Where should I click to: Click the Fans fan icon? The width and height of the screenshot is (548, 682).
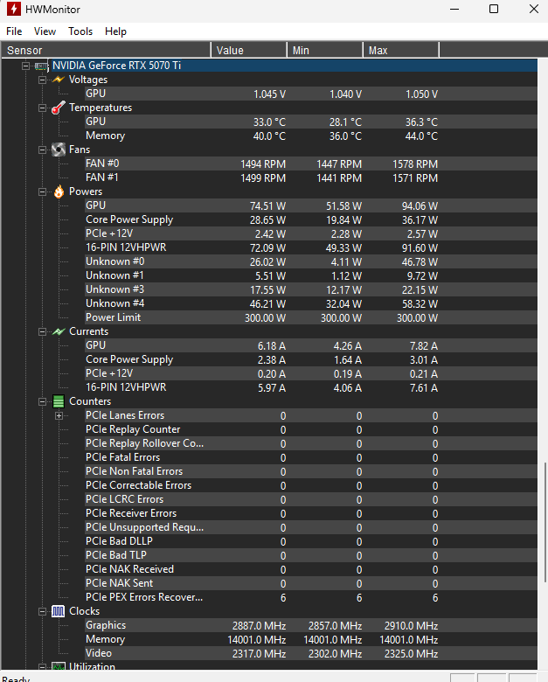[x=59, y=150]
